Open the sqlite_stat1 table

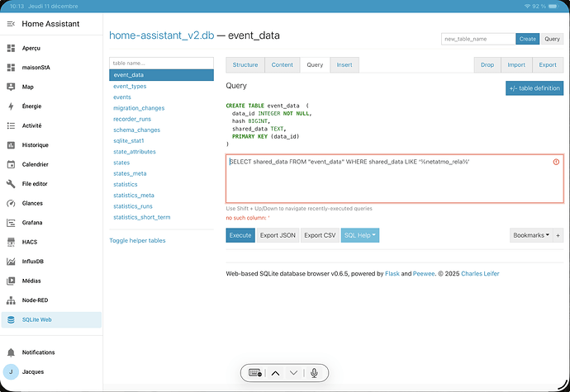click(x=129, y=141)
